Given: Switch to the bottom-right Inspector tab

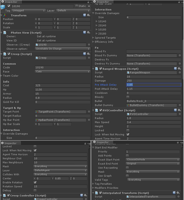Looking at the screenshot, I should [x=102, y=142].
